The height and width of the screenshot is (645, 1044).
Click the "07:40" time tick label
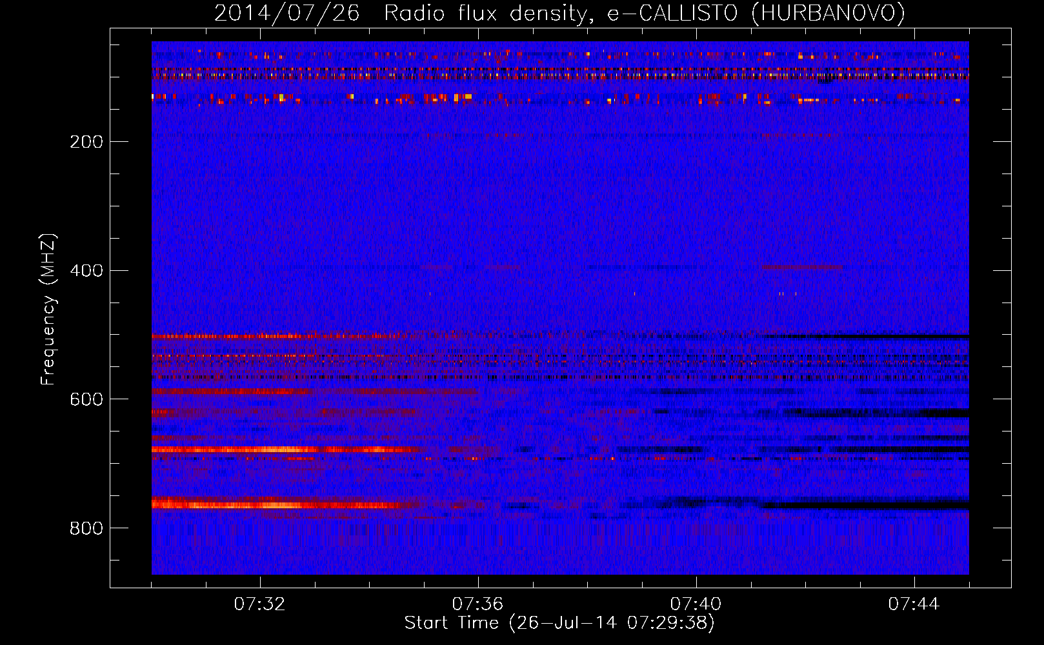(696, 604)
